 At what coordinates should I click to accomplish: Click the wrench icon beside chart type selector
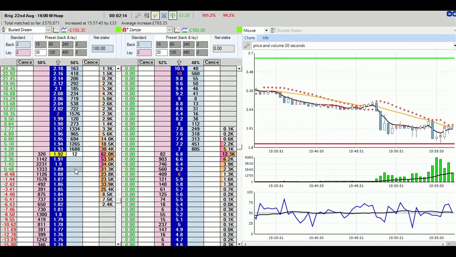pyautogui.click(x=247, y=46)
